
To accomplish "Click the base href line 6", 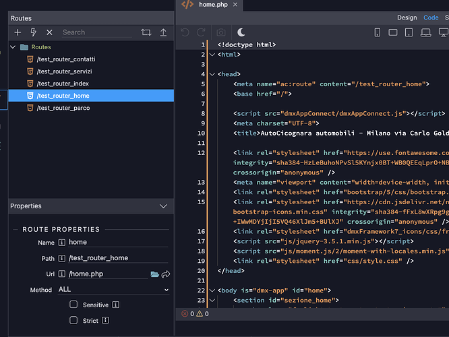I will [262, 94].
